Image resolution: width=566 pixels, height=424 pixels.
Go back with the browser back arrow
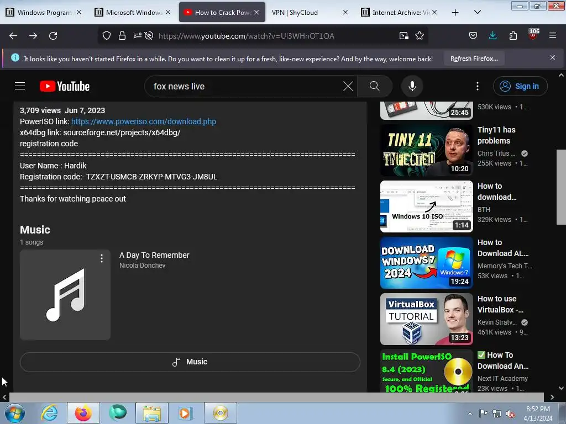pos(13,36)
